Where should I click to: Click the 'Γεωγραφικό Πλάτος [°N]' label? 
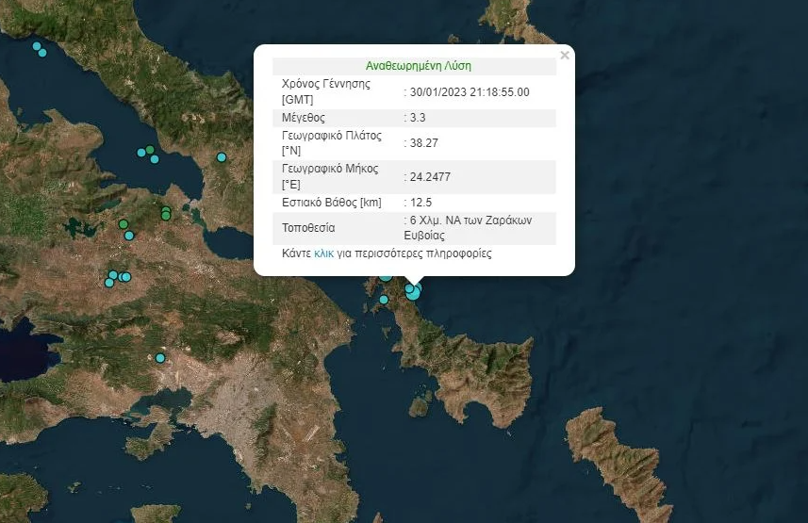(x=331, y=143)
